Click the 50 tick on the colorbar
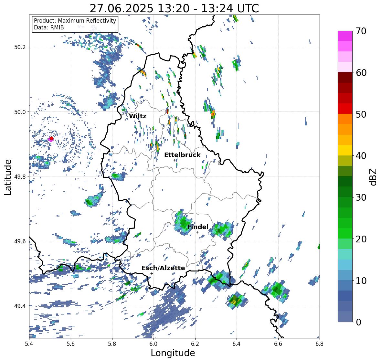 click(x=361, y=114)
